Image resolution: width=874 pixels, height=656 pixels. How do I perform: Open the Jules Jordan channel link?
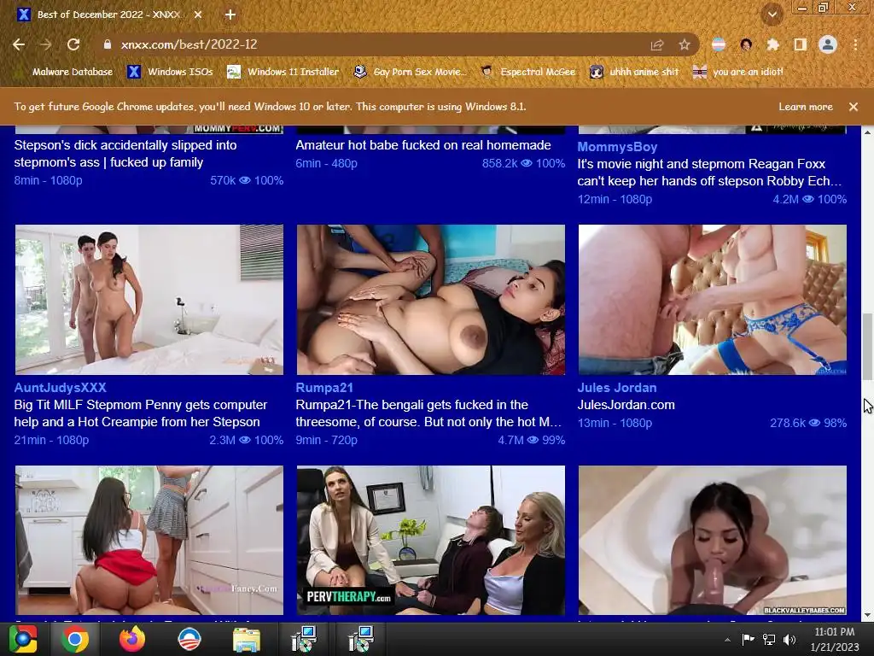coord(617,388)
